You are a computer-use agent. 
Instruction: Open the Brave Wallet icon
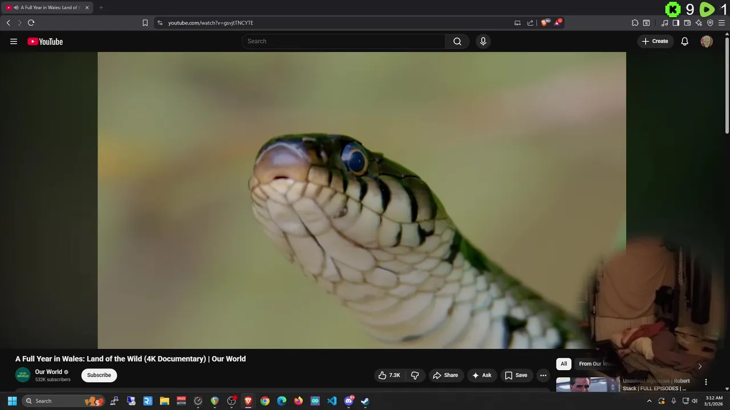(687, 23)
